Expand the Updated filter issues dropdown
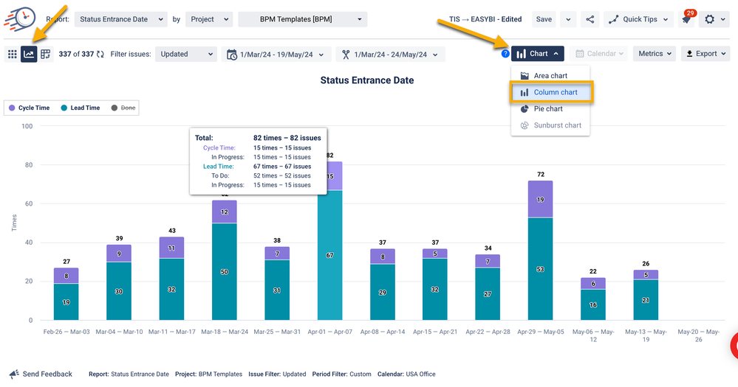The image size is (738, 387). (185, 54)
